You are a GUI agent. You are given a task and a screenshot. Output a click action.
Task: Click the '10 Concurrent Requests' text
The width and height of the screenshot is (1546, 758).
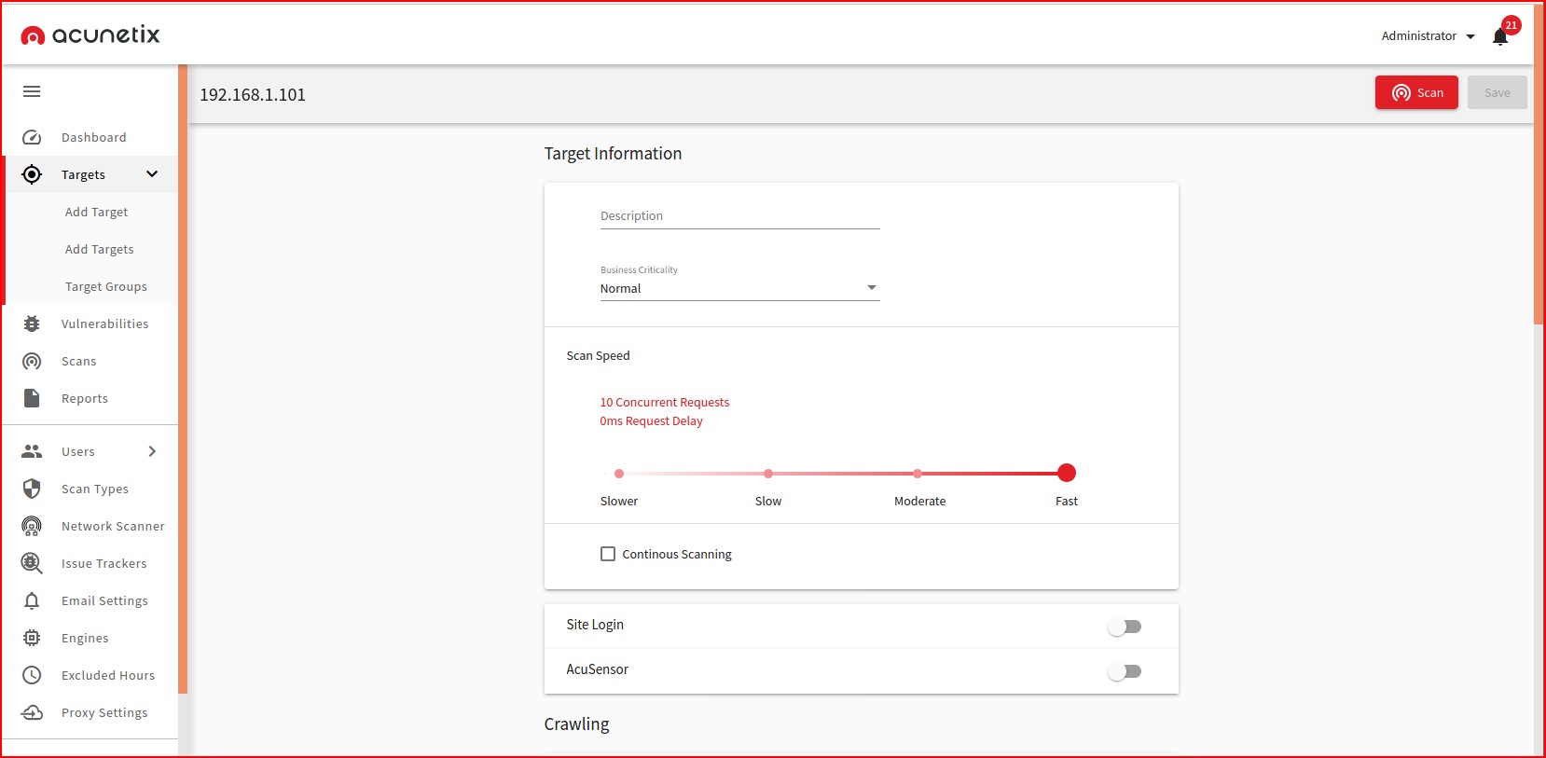[664, 403]
